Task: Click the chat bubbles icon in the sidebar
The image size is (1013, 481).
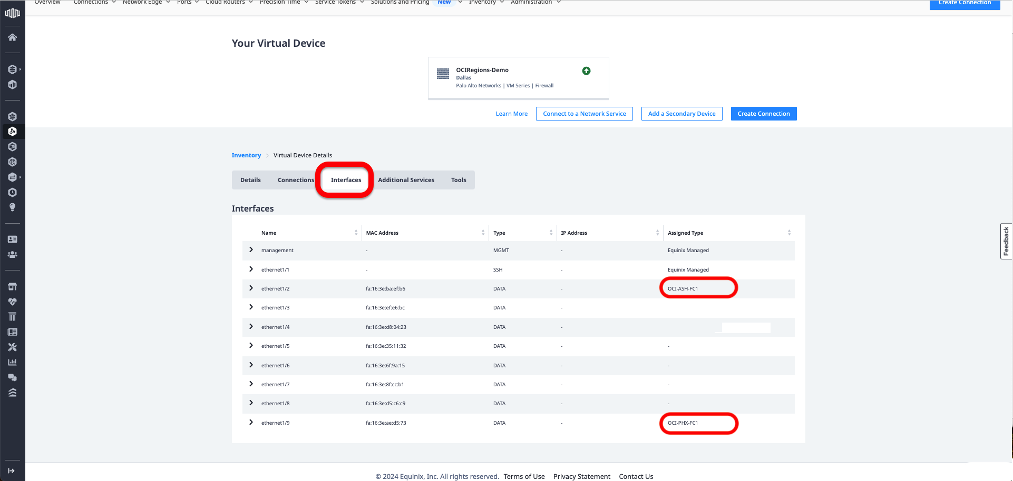Action: [x=12, y=377]
